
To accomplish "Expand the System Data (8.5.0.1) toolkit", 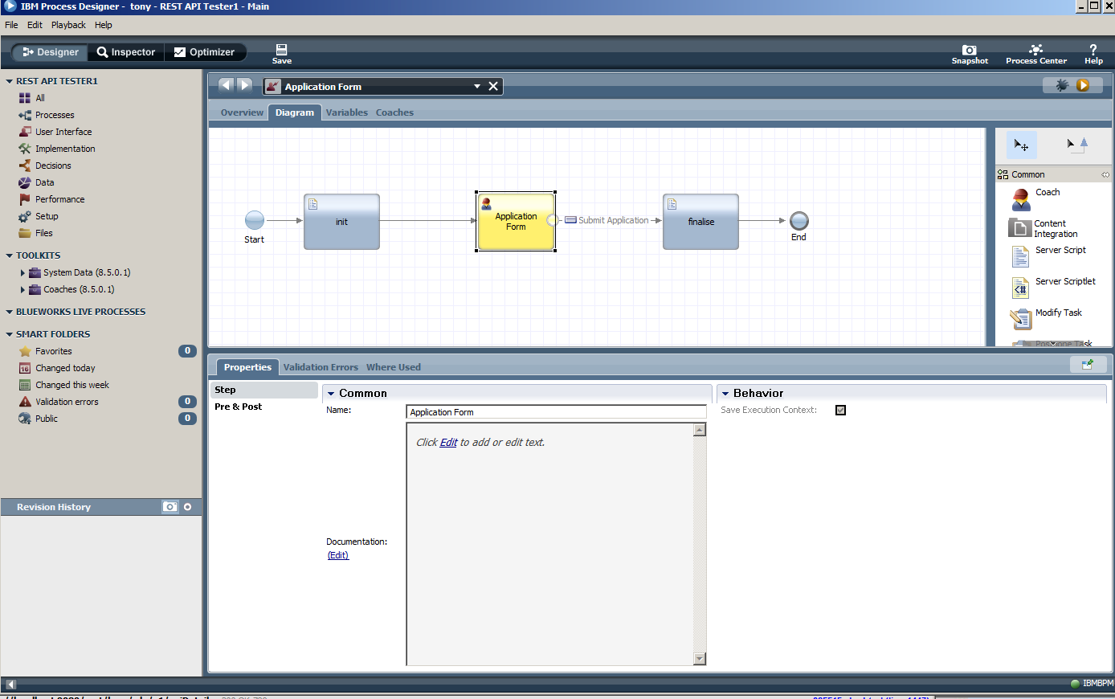I will coord(22,272).
